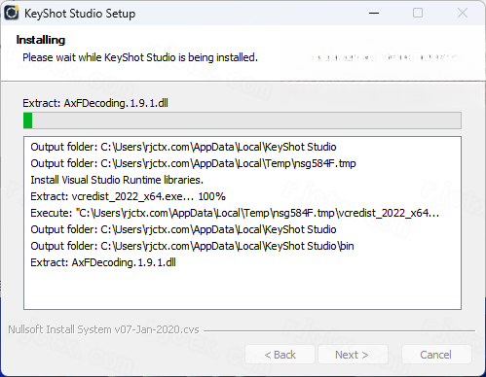Select the log line ending with 'nsg584F.tmp'
Image resolution: width=486 pixels, height=377 pixels.
193,163
